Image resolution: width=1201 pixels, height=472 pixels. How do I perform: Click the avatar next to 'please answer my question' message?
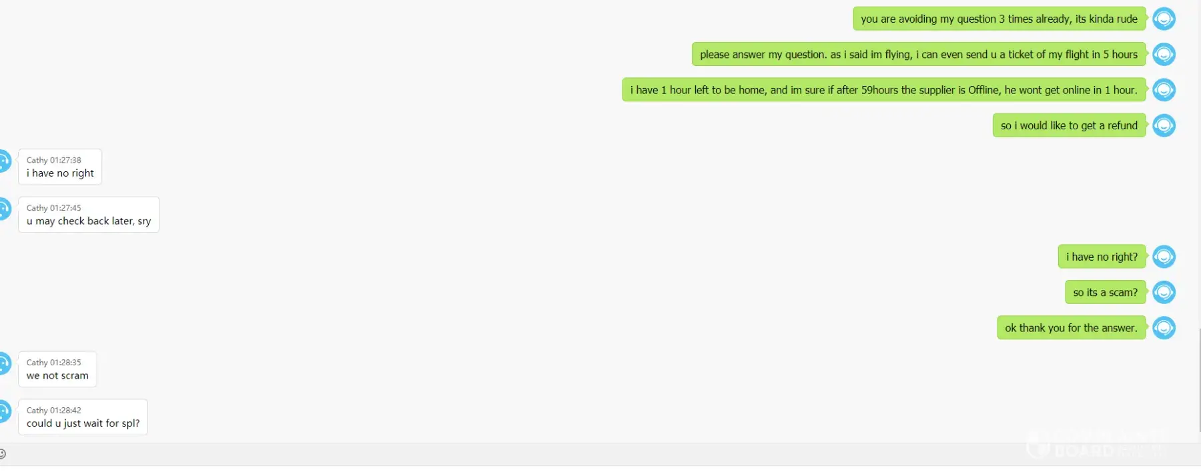tap(1164, 54)
